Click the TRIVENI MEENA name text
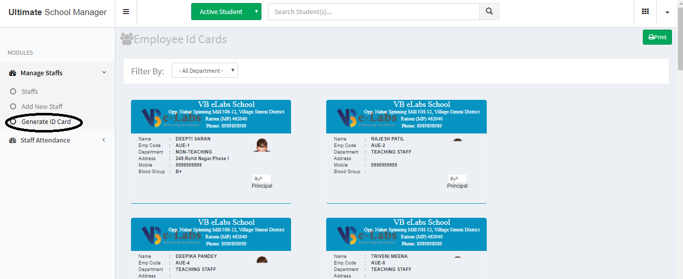 tap(389, 256)
